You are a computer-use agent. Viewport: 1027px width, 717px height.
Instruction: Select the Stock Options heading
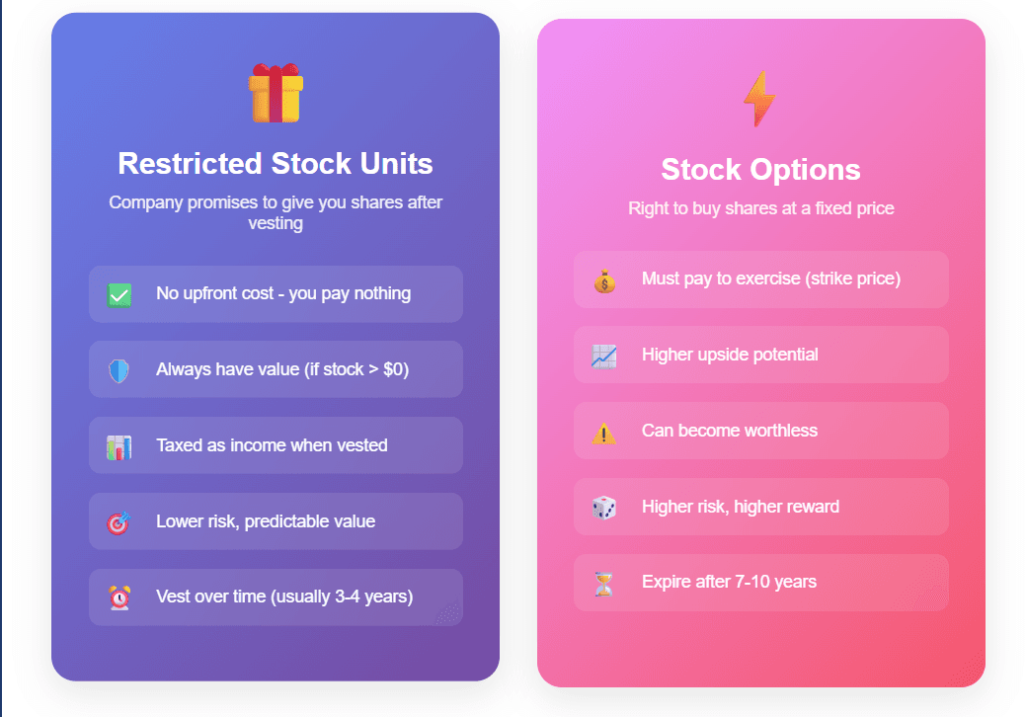pos(760,170)
